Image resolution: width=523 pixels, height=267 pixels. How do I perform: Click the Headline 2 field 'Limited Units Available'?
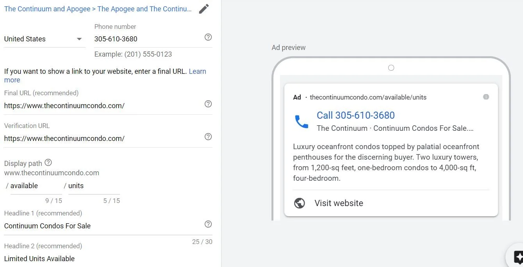pos(108,258)
